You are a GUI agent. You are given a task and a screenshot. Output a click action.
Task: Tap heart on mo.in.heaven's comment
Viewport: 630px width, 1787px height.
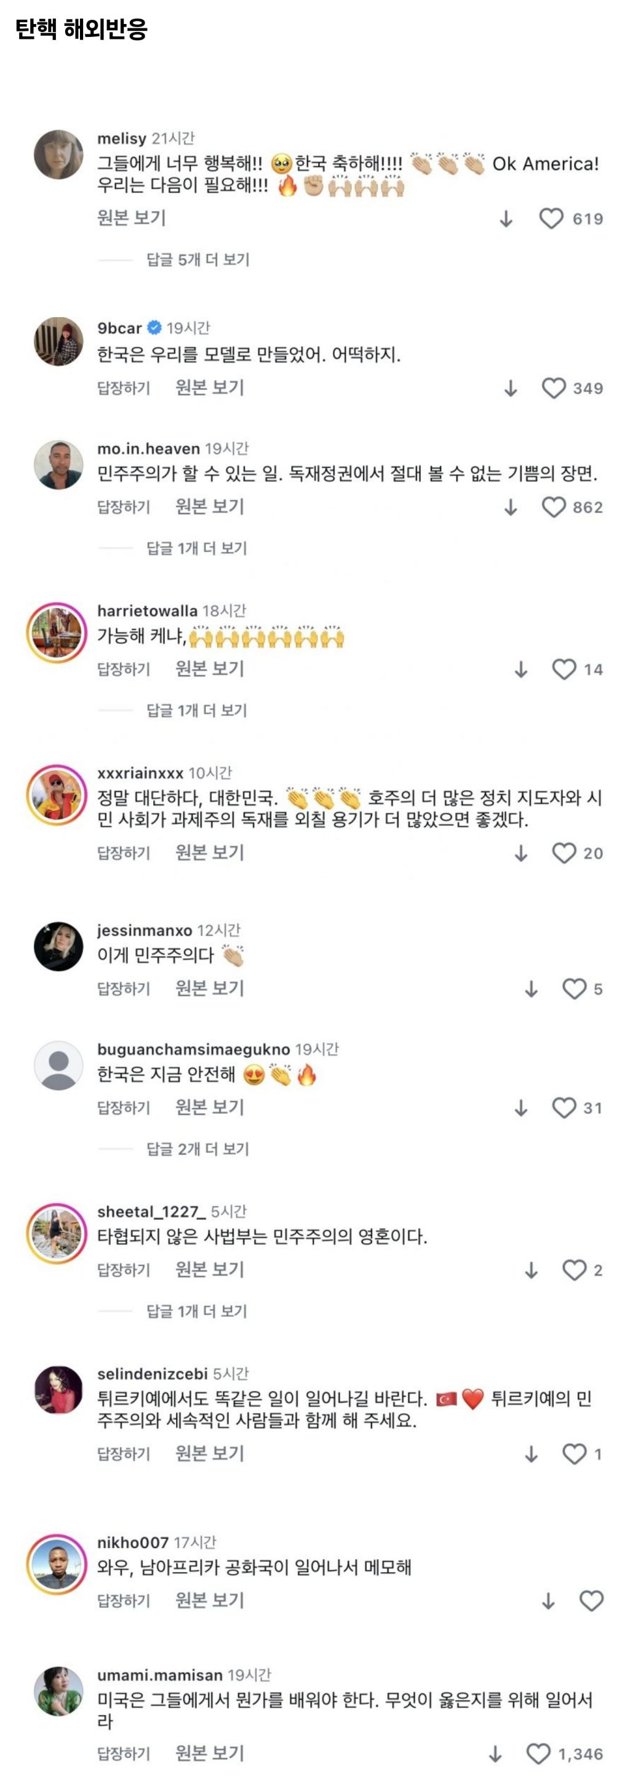(554, 507)
